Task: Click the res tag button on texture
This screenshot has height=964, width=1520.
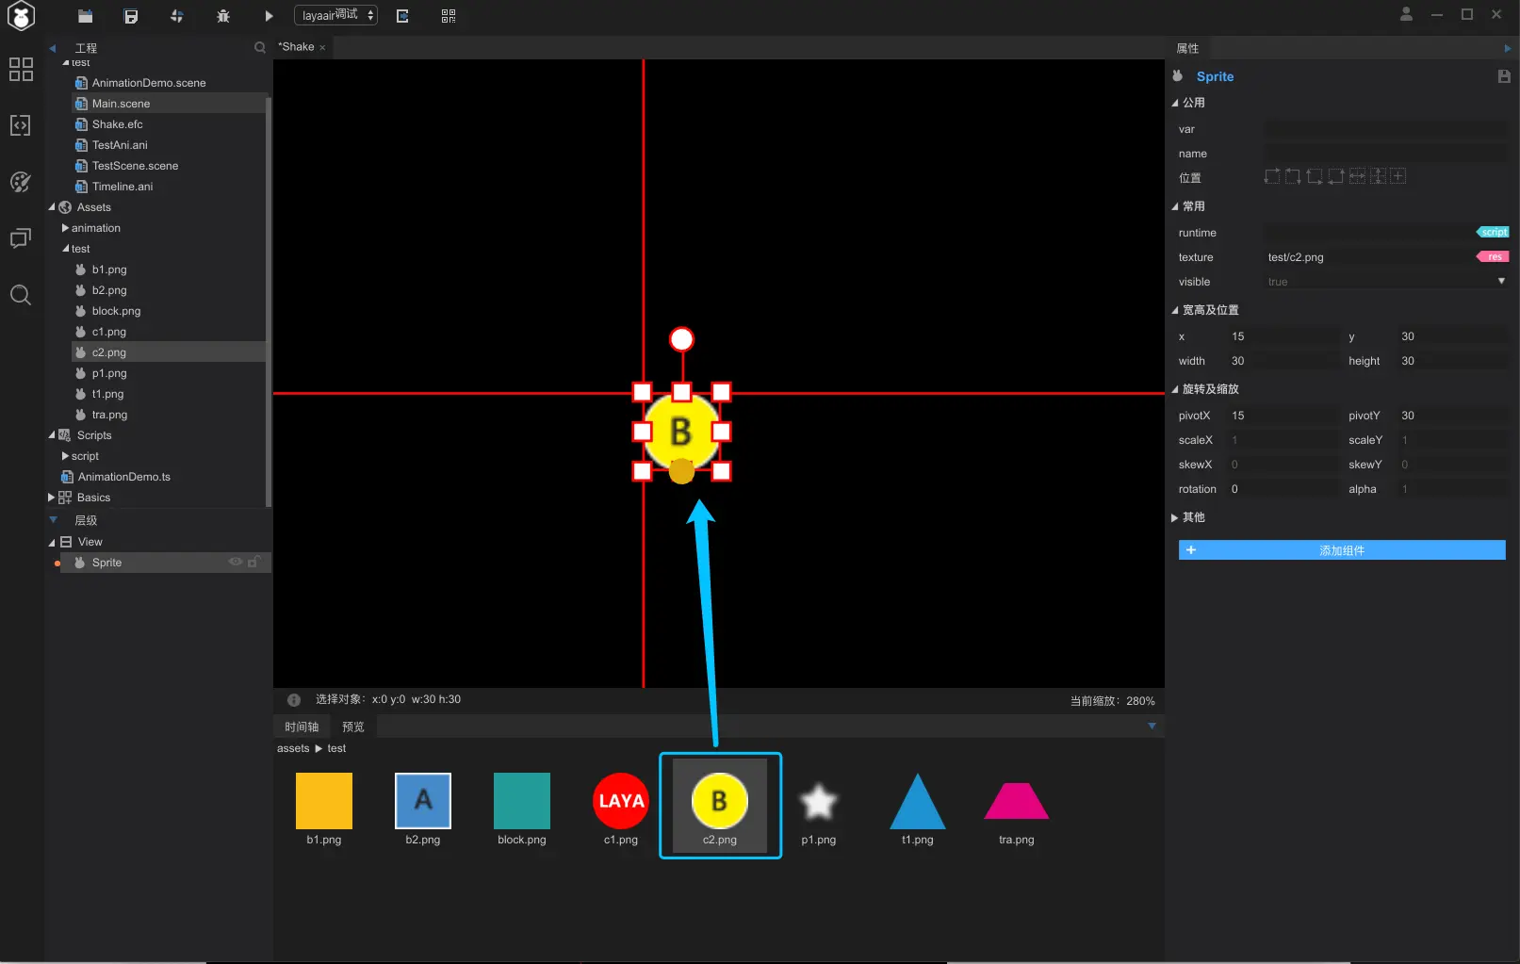Action: click(x=1493, y=256)
